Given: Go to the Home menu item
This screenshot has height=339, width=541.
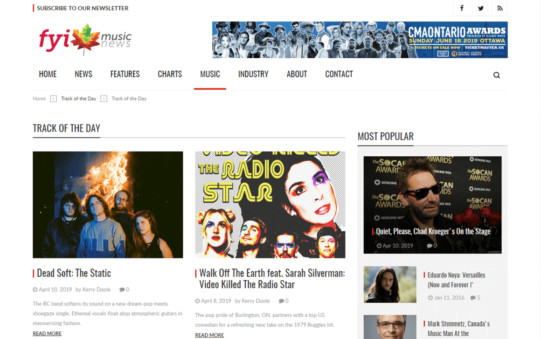Looking at the screenshot, I should pyautogui.click(x=48, y=74).
